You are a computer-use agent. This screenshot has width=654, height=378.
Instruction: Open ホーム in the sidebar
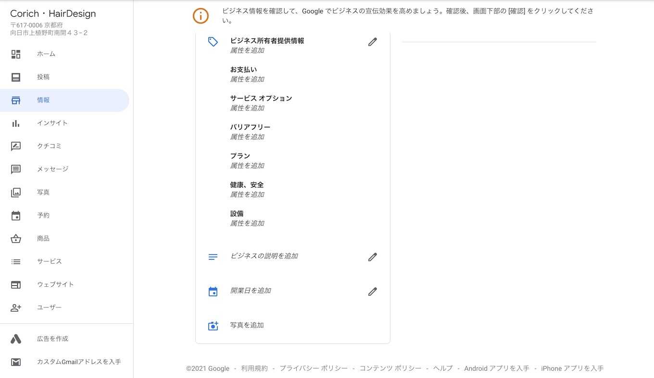pyautogui.click(x=46, y=54)
